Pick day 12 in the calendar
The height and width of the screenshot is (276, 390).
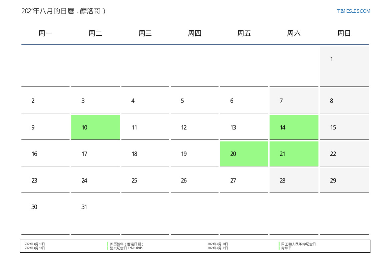195,127
